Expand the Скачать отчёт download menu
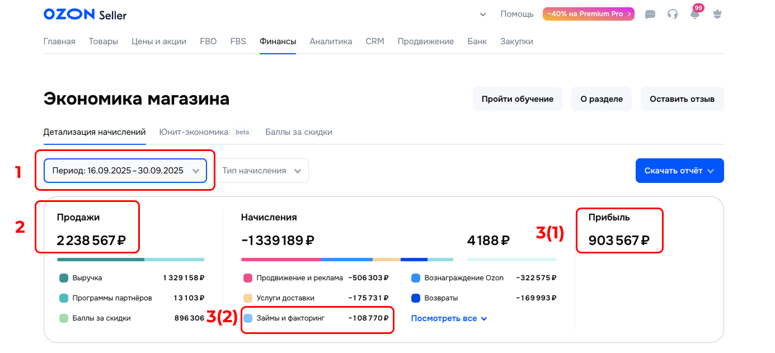 (x=679, y=171)
